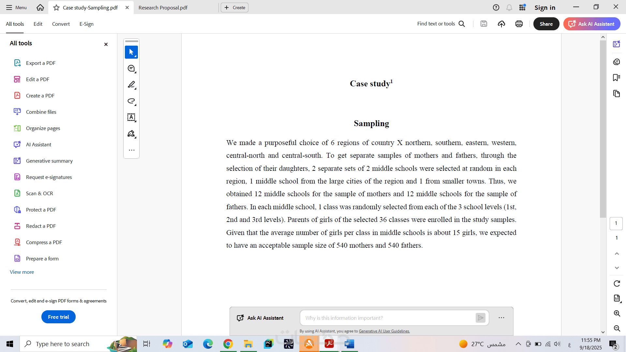The height and width of the screenshot is (352, 626).
Task: Open Generative AI User Guidelines link
Action: point(384,331)
